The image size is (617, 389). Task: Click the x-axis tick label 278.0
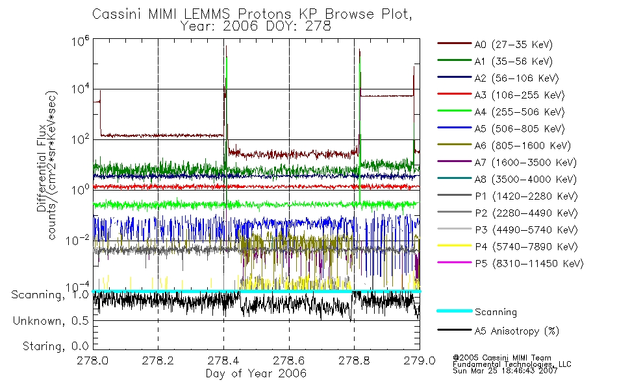tap(92, 360)
